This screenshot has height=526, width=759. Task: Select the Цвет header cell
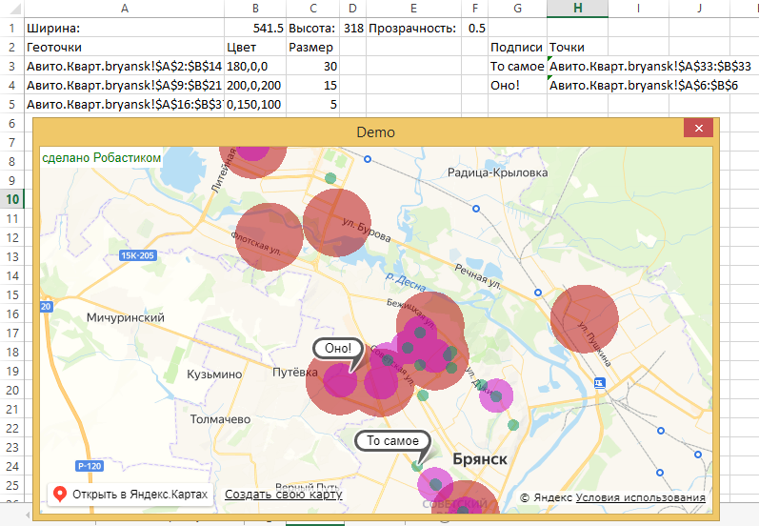click(255, 47)
